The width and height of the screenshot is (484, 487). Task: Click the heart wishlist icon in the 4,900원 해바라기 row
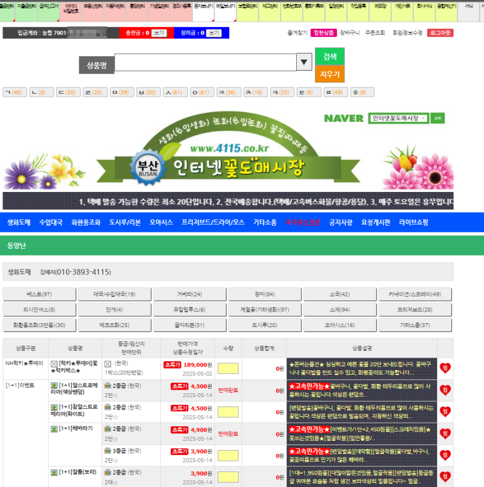click(445, 434)
